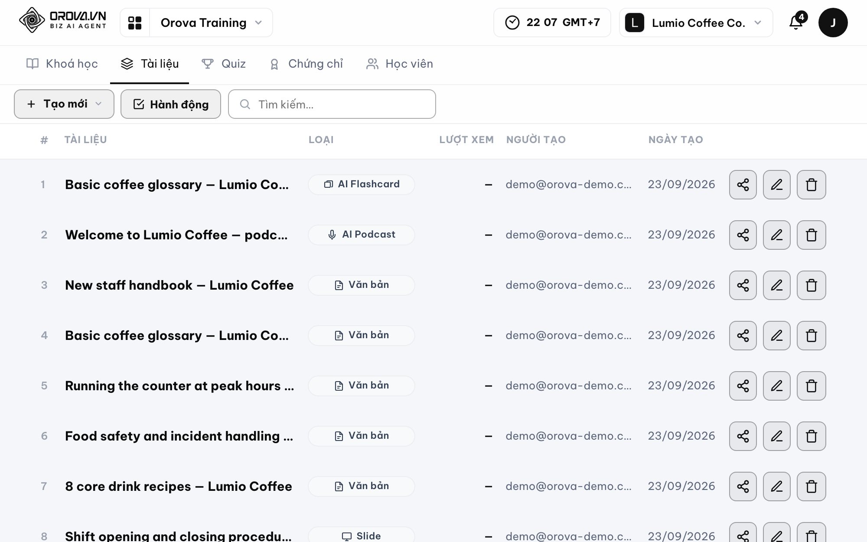
Task: Click the AI Podcast type badge
Action: [x=362, y=235]
